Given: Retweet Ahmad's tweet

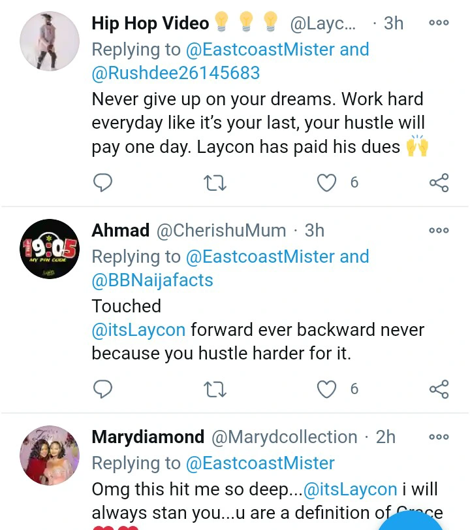Looking at the screenshot, I should tap(215, 389).
